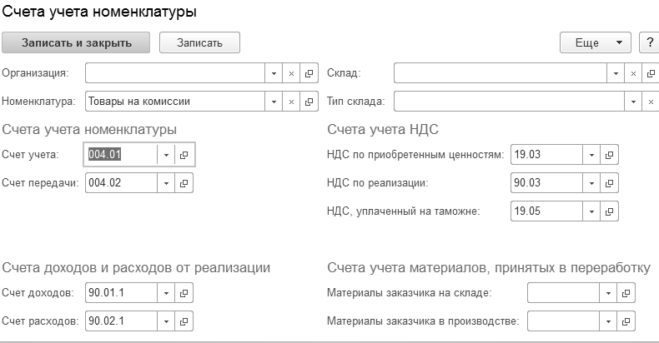659x343 pixels.
Task: Open Материалы заказчика на складе form icon
Action: click(x=626, y=293)
